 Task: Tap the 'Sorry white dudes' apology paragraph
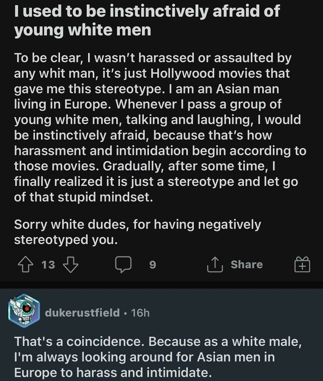click(138, 232)
